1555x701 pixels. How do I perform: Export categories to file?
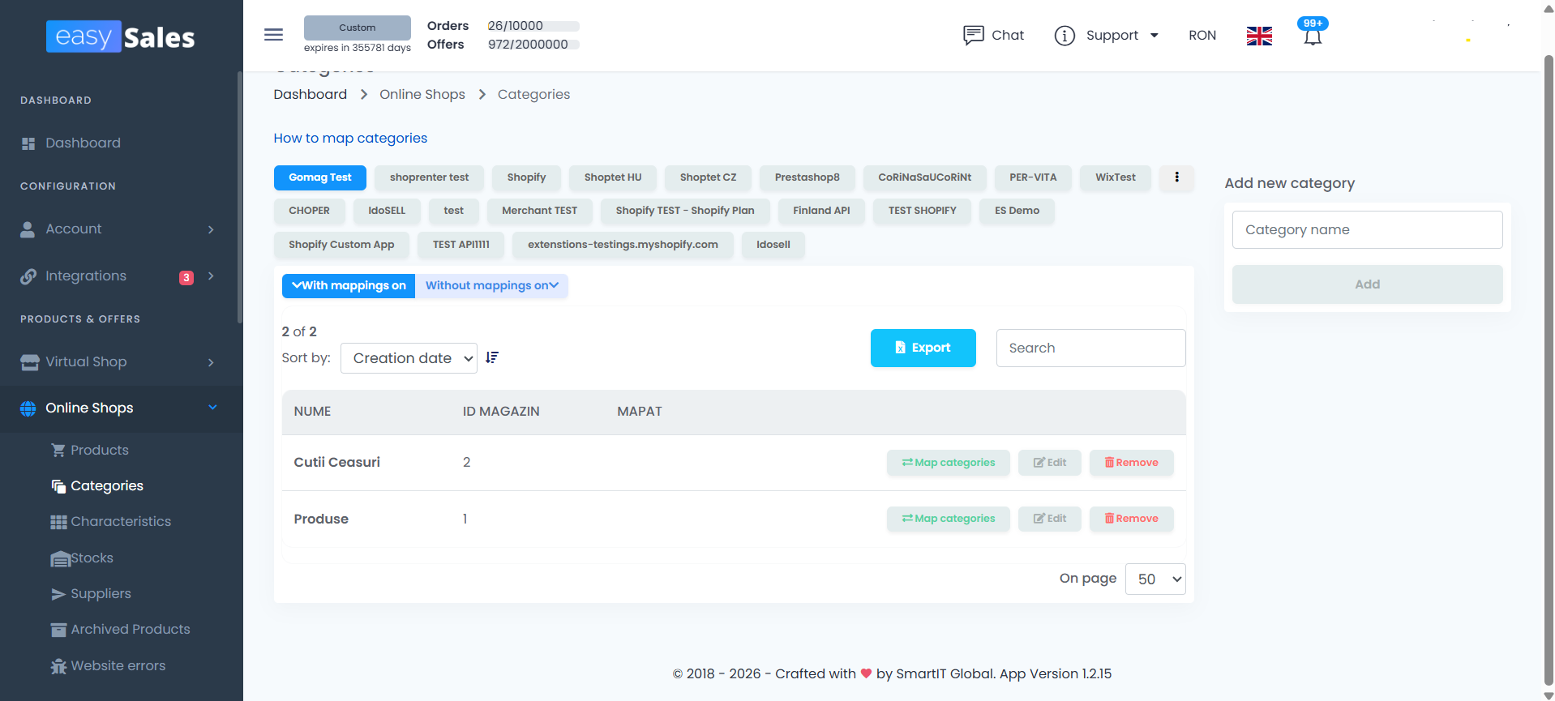point(923,348)
